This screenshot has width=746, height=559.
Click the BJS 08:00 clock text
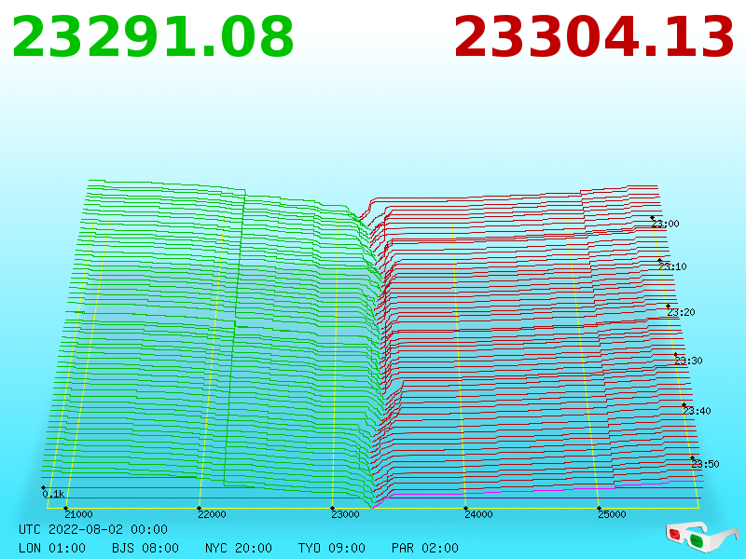point(145,548)
